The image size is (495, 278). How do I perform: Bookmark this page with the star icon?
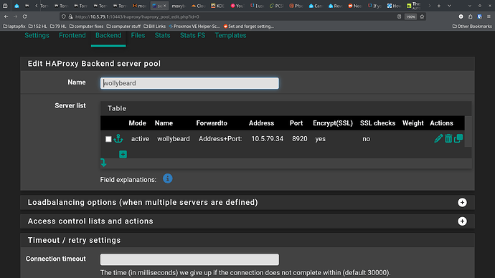pos(422,16)
